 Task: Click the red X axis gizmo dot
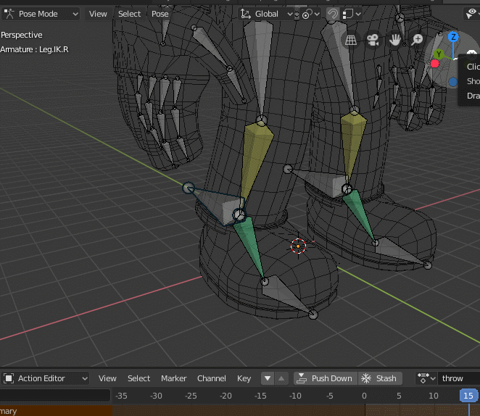click(x=435, y=64)
